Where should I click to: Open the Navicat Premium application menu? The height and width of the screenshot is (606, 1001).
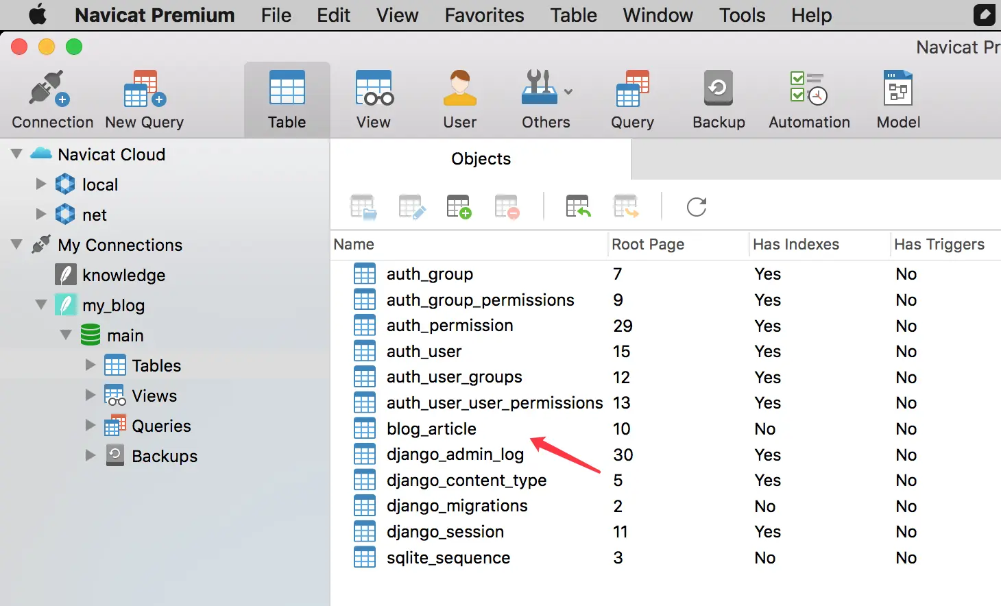pos(155,15)
